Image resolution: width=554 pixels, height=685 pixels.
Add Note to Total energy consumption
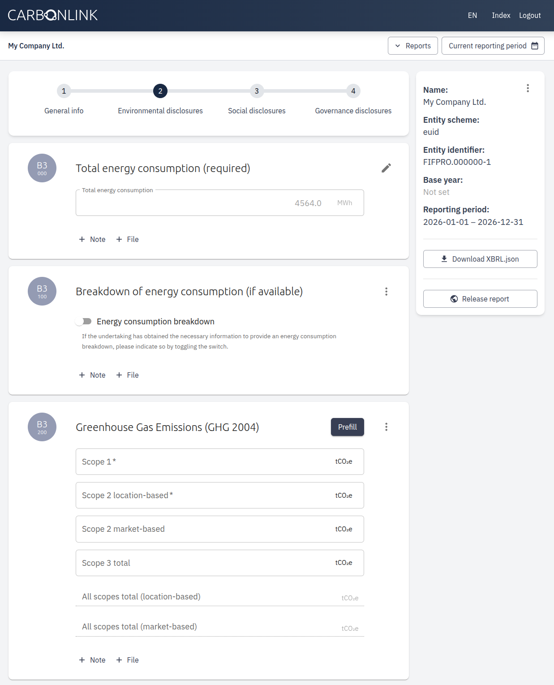(92, 239)
